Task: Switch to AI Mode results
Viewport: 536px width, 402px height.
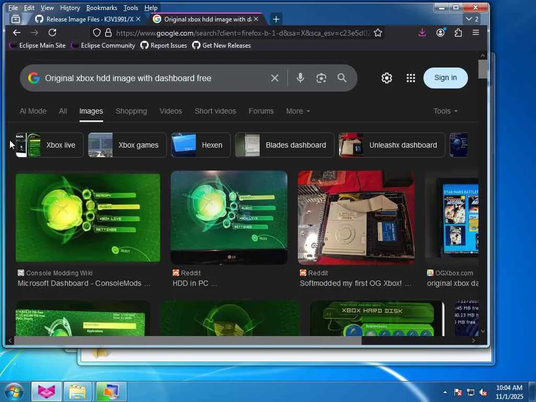Action: point(33,111)
